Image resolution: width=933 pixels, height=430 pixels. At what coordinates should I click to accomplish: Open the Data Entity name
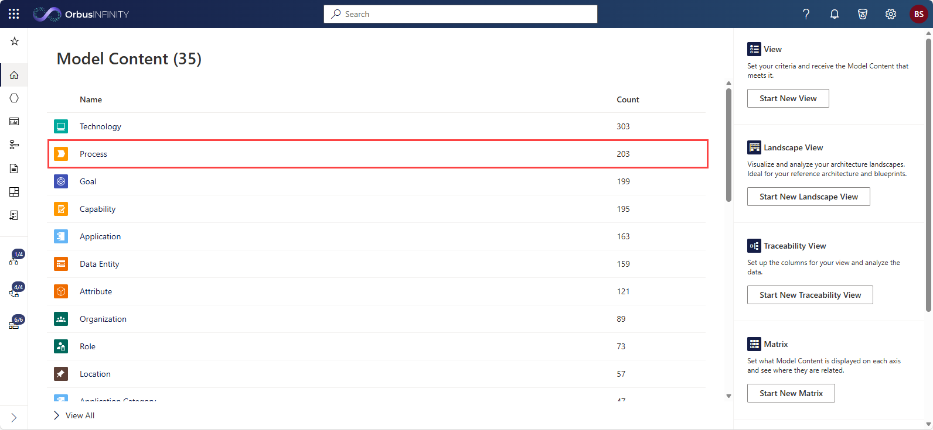(100, 264)
